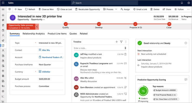The height and width of the screenshot is (103, 192).
Task: Click the paperclip attach icon in note
Action: [x=125, y=48]
